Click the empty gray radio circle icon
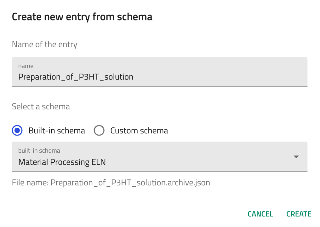Viewport: 320px width, 227px height. 99,131
